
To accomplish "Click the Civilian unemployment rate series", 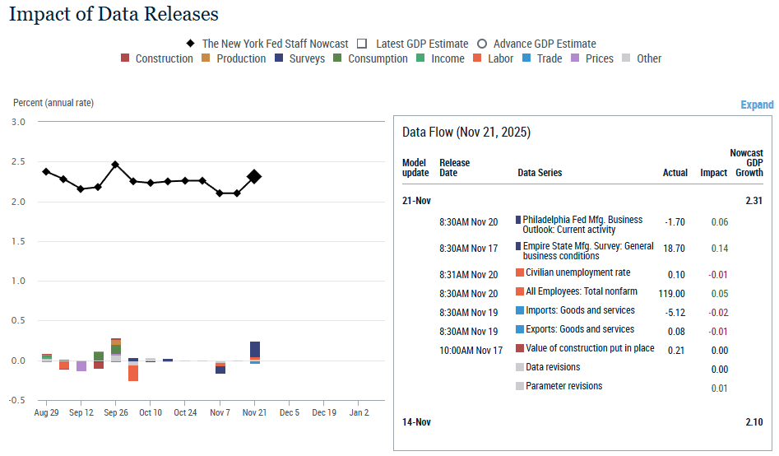I will (x=577, y=273).
